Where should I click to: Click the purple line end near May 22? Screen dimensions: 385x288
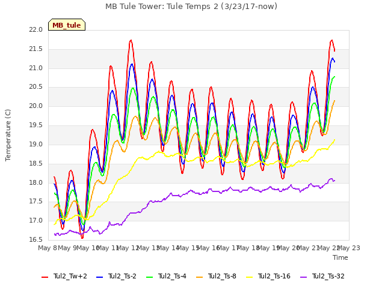click(x=334, y=181)
